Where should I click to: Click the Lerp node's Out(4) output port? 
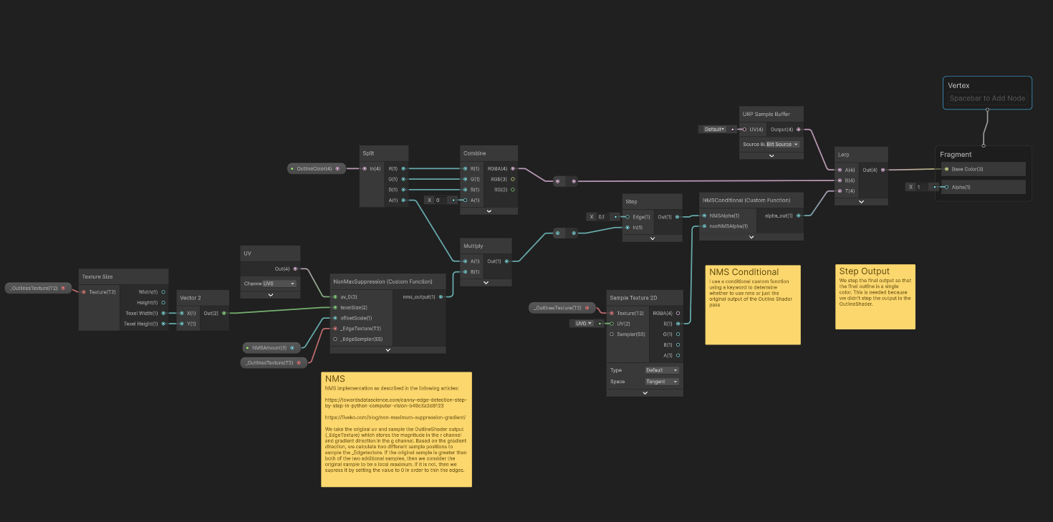(883, 170)
